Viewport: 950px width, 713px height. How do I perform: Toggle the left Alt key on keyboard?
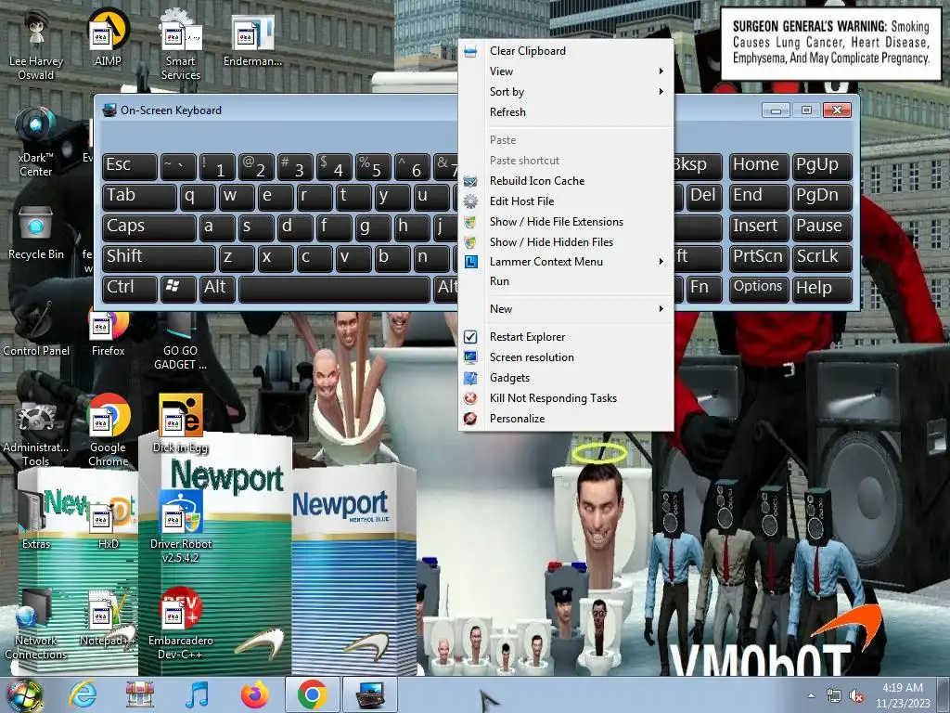click(215, 288)
